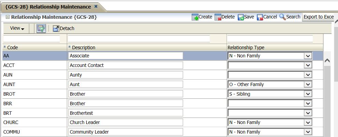The image size is (338, 137).
Task: Click the Create record icon
Action: [x=195, y=17]
